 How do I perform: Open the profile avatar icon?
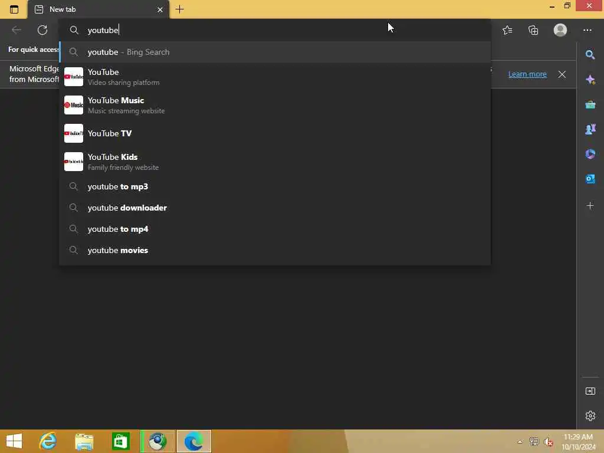click(x=560, y=30)
